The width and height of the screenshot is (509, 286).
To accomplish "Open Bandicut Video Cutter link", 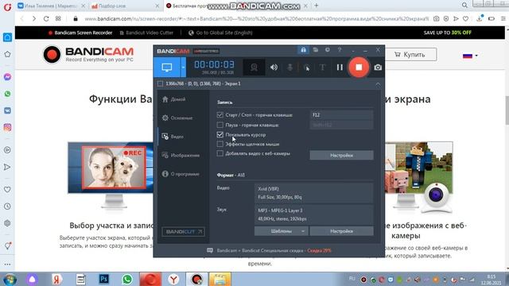I will pos(146,33).
